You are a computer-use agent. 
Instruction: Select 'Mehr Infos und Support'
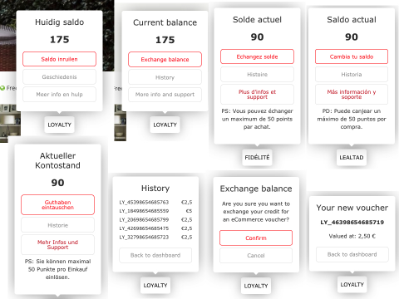click(x=57, y=245)
